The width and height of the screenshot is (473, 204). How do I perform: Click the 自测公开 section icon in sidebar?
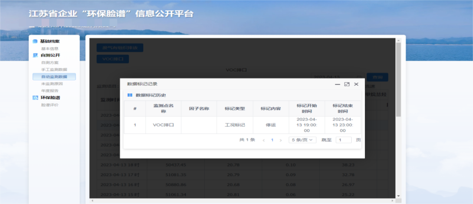35,55
